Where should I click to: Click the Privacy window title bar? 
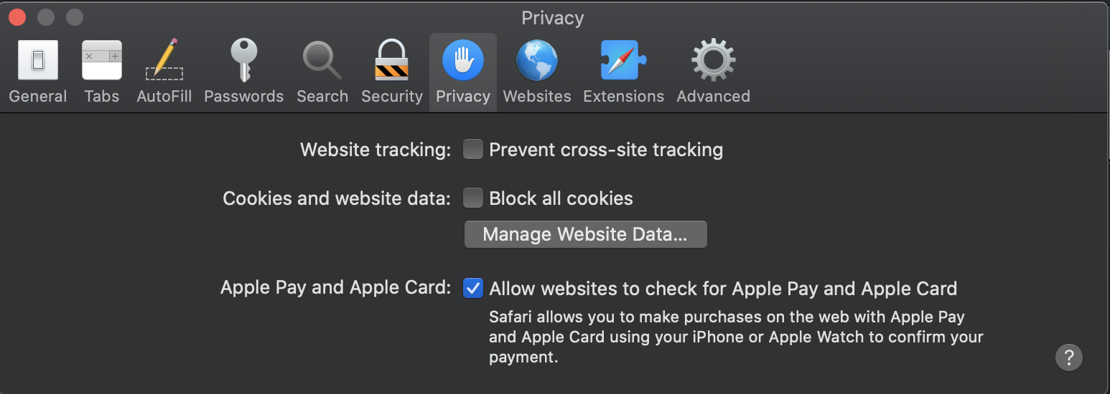pyautogui.click(x=553, y=17)
